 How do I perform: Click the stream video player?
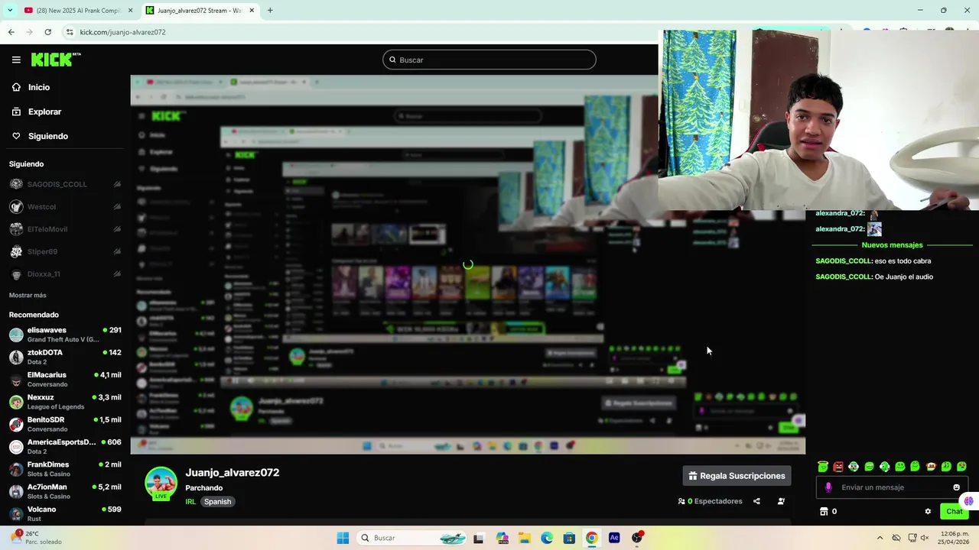(467, 264)
